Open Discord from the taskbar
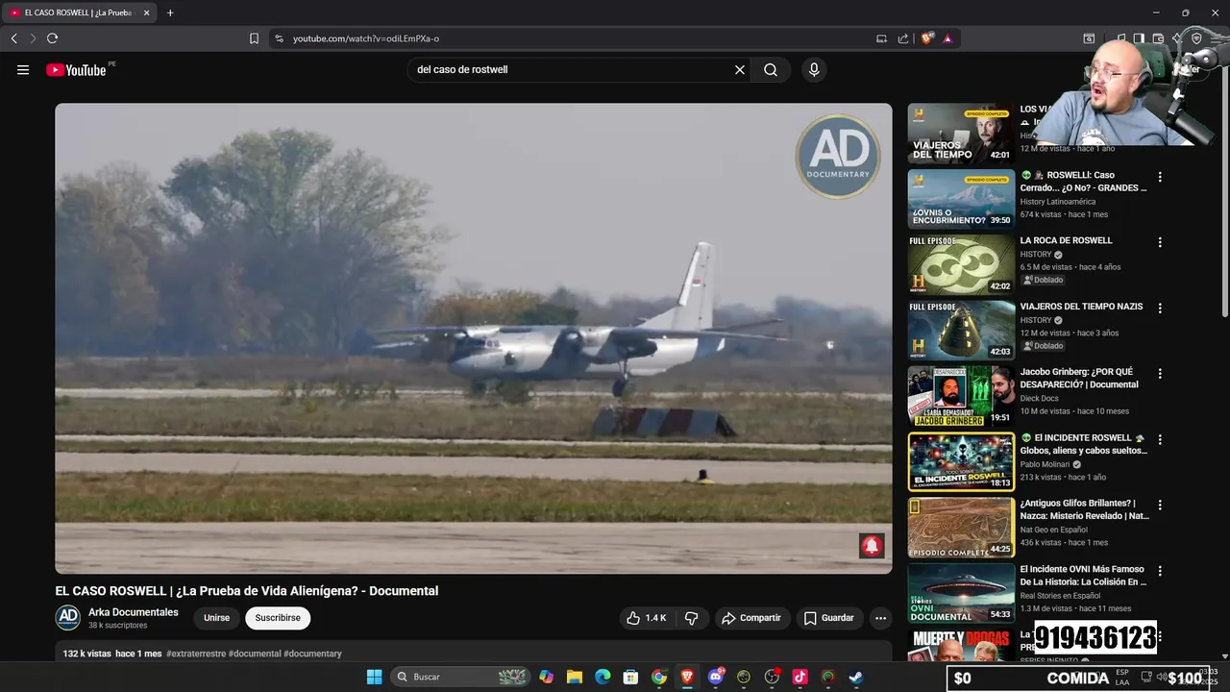 pos(715,677)
